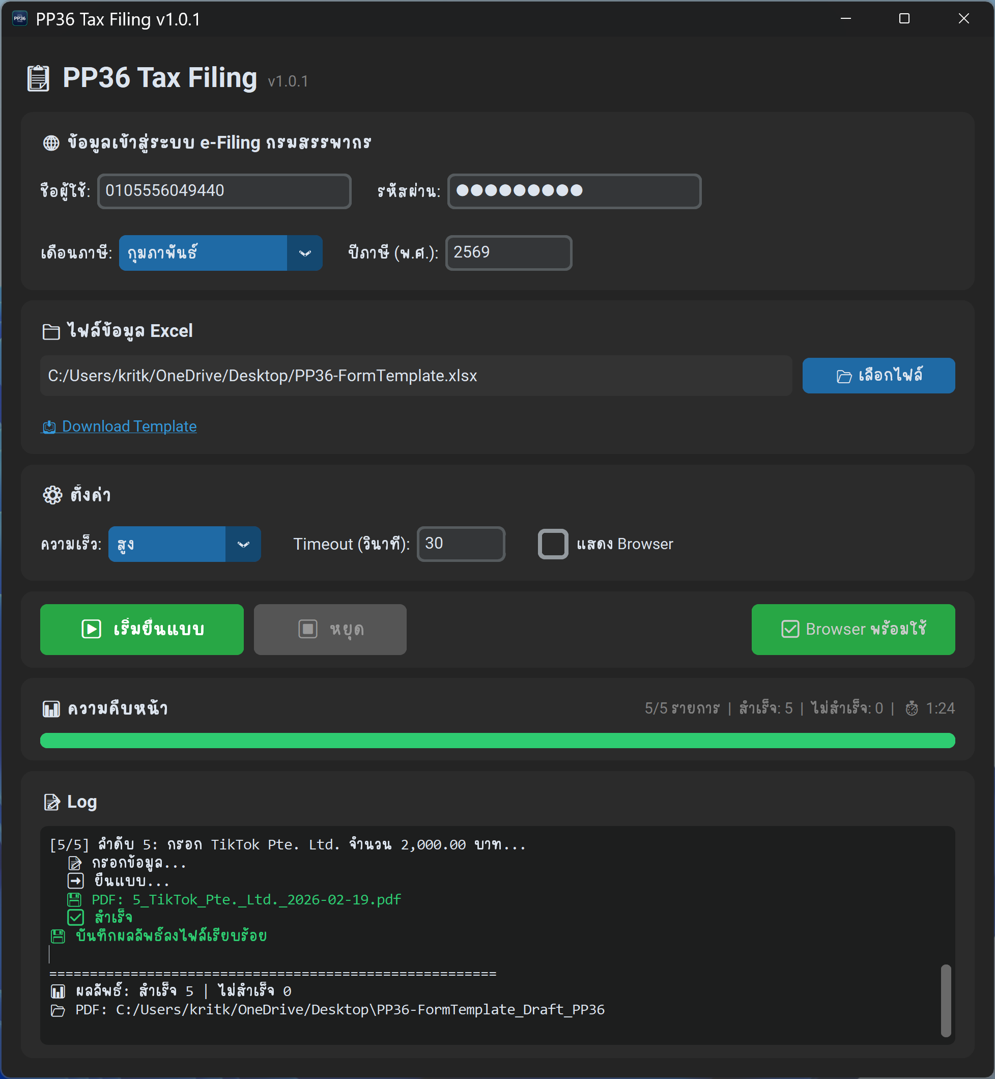Click the Timeout seconds input field
The width and height of the screenshot is (995, 1079).
pos(461,544)
